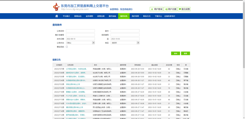
Task: Open the 联系方式 menu item
Action: tap(147, 16)
